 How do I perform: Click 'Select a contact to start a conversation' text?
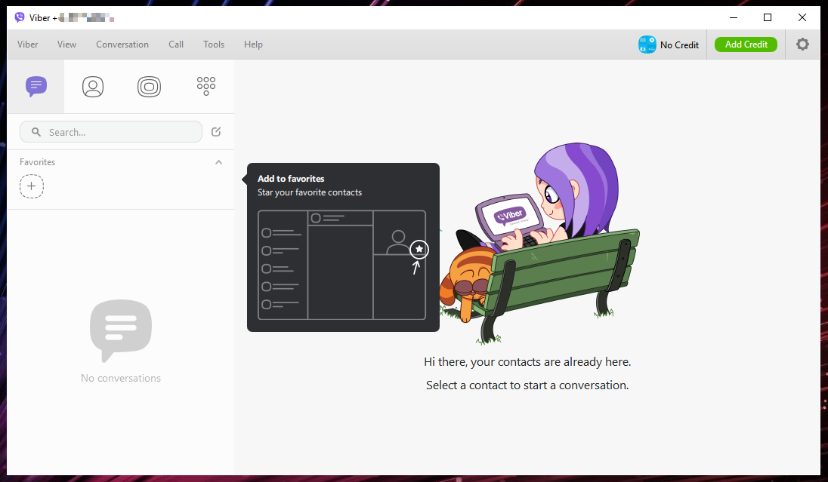(527, 385)
